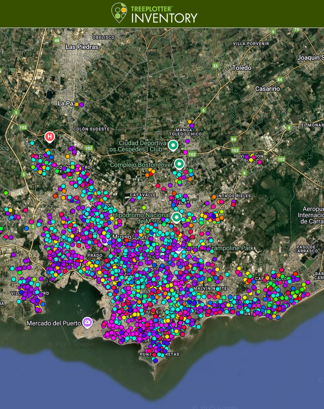Click the MALVÍN NORTE label
Image resolution: width=324 pixels, height=409 pixels.
210,288
